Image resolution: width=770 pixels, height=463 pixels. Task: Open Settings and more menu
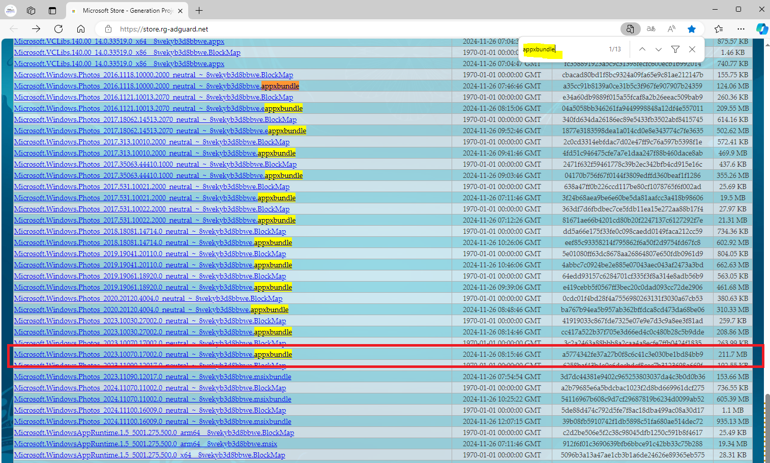[741, 29]
